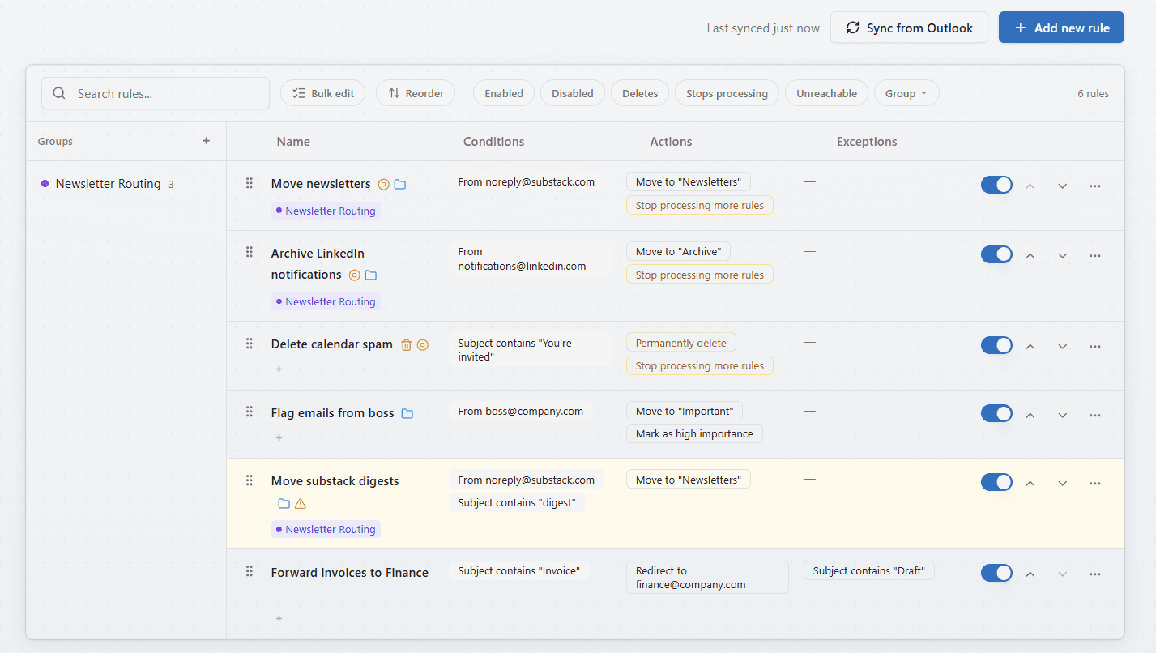The image size is (1156, 653).
Task: Open more options for Forward invoices to Finance
Action: (1095, 573)
